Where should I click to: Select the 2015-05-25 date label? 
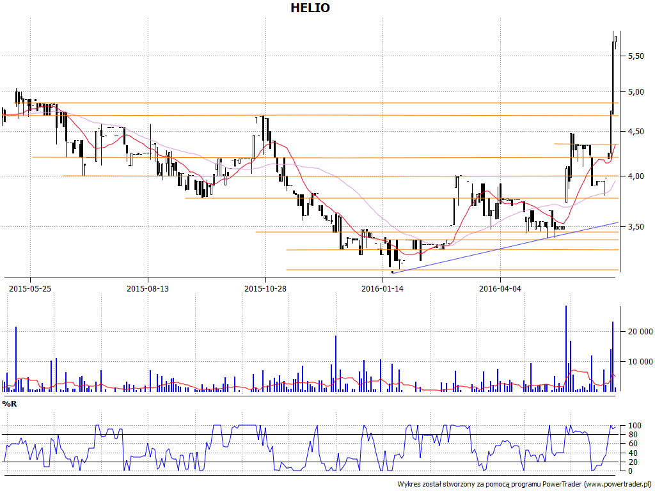[30, 288]
